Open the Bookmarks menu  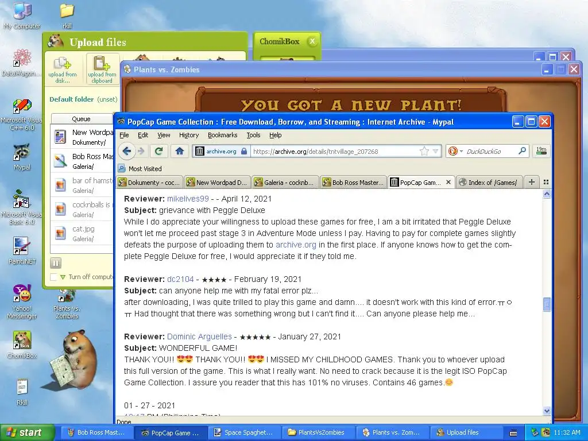(x=222, y=135)
